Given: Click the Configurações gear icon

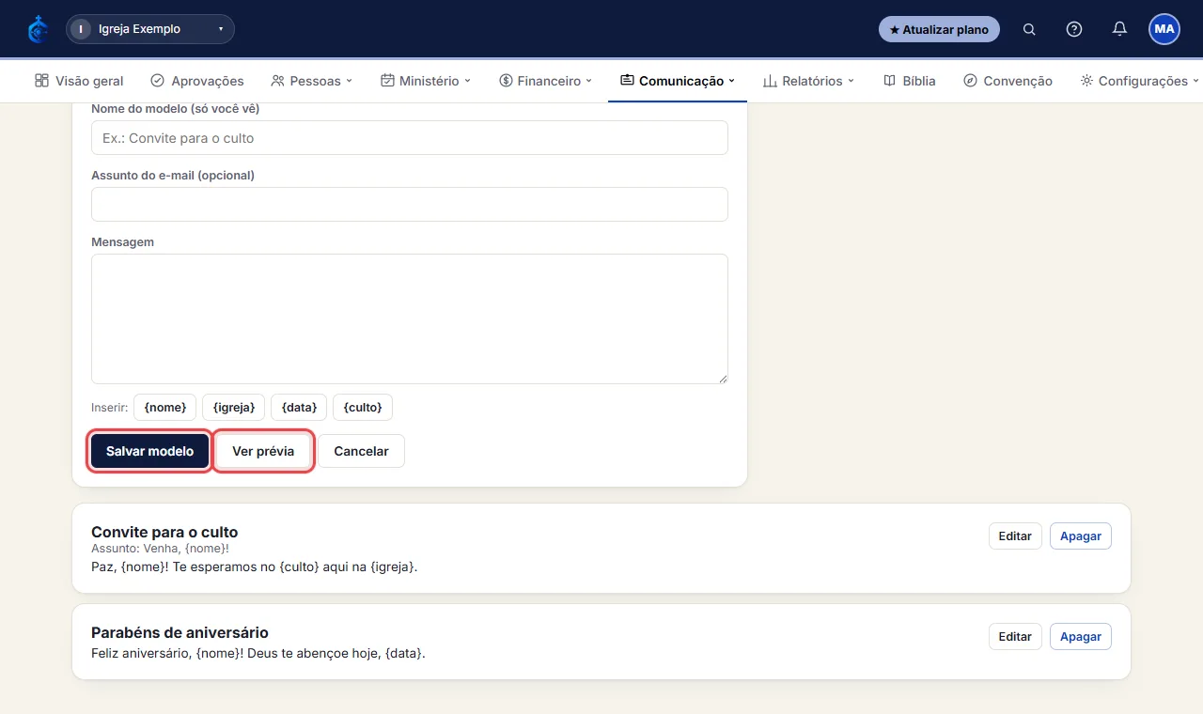Looking at the screenshot, I should pos(1086,81).
